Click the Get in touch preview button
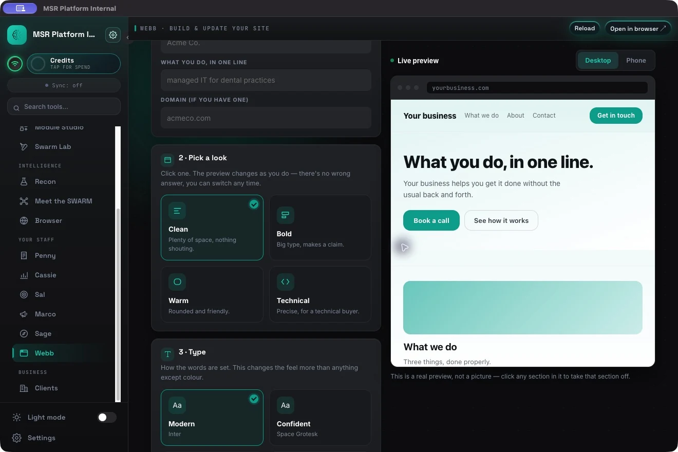The image size is (678, 452). [x=616, y=116]
